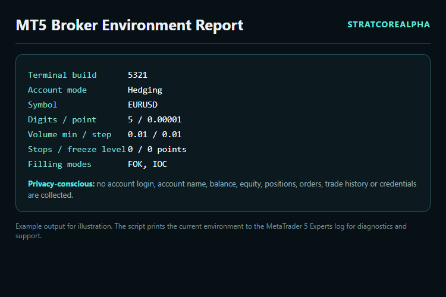Select the 'Terminal build' label
This screenshot has height=297, width=446.
pyautogui.click(x=62, y=75)
